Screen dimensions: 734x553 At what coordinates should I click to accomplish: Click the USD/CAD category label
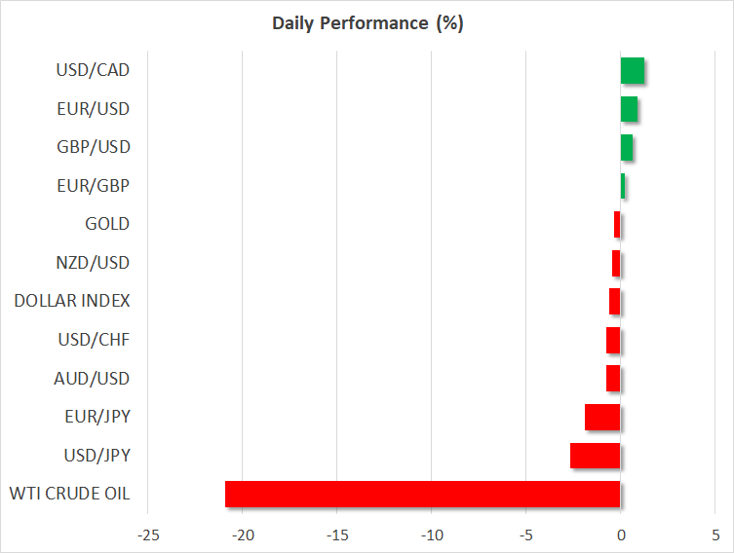click(93, 70)
